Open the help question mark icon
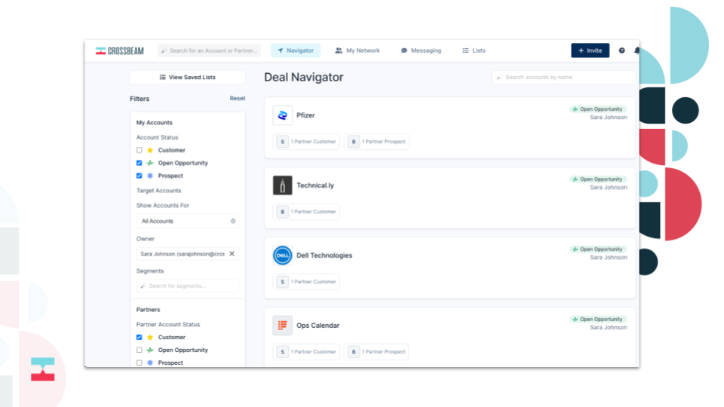Image resolution: width=724 pixels, height=407 pixels. point(621,50)
